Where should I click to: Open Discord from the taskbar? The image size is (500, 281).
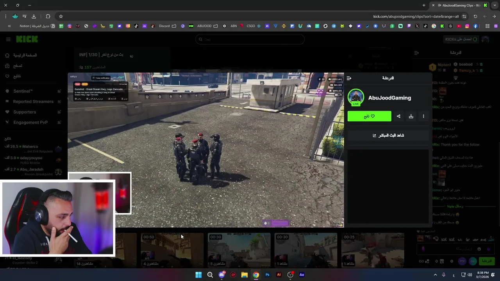[x=222, y=275]
